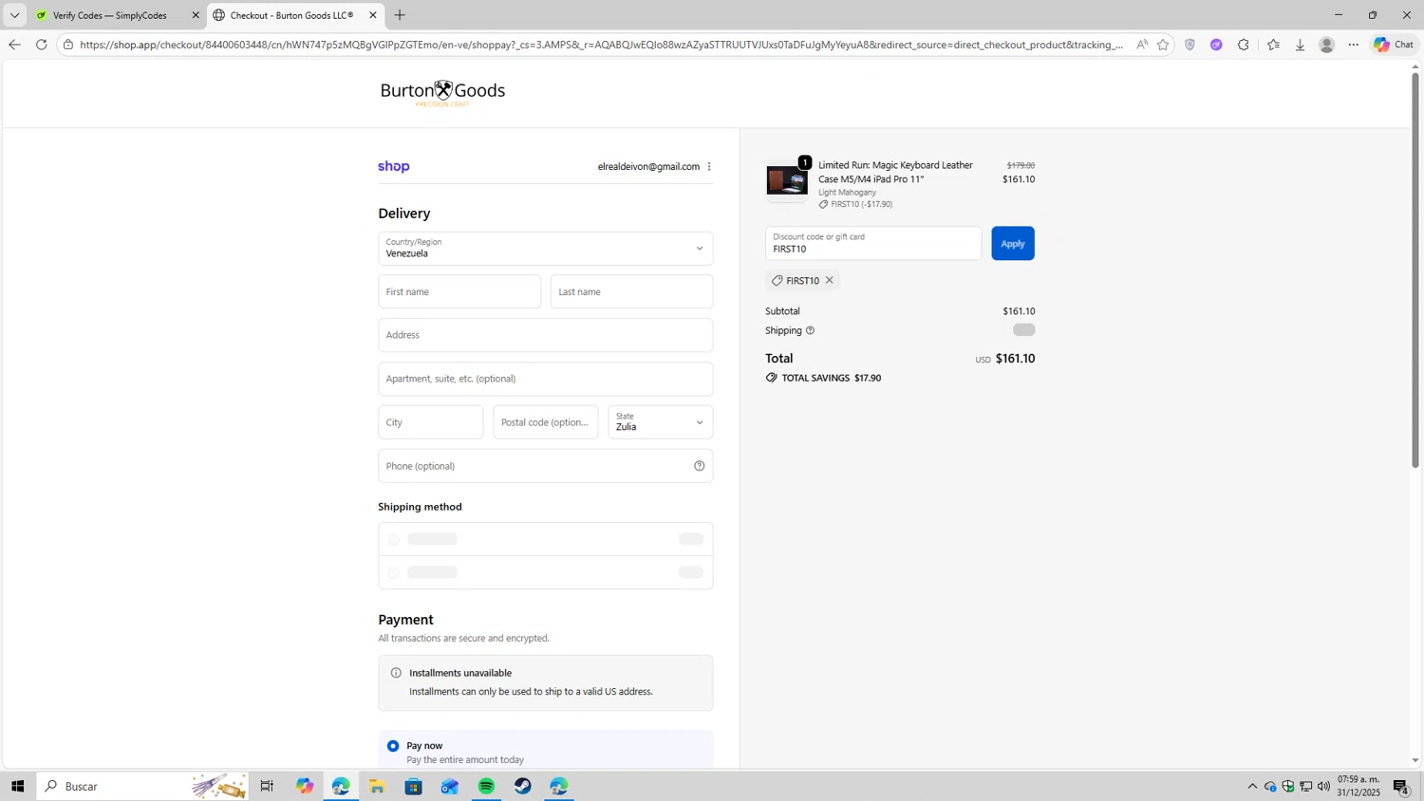View site information lock icon

pyautogui.click(x=68, y=45)
